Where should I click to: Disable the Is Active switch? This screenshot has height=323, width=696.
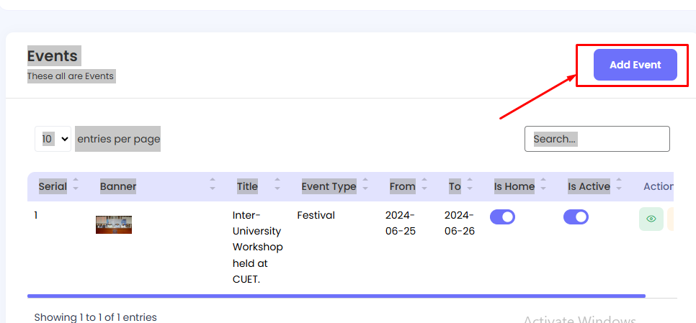coord(576,217)
